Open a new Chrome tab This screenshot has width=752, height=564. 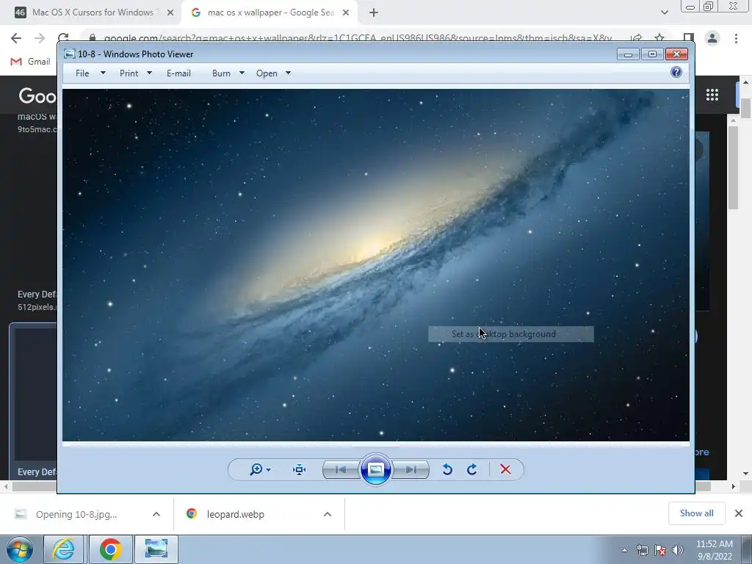[x=374, y=13]
